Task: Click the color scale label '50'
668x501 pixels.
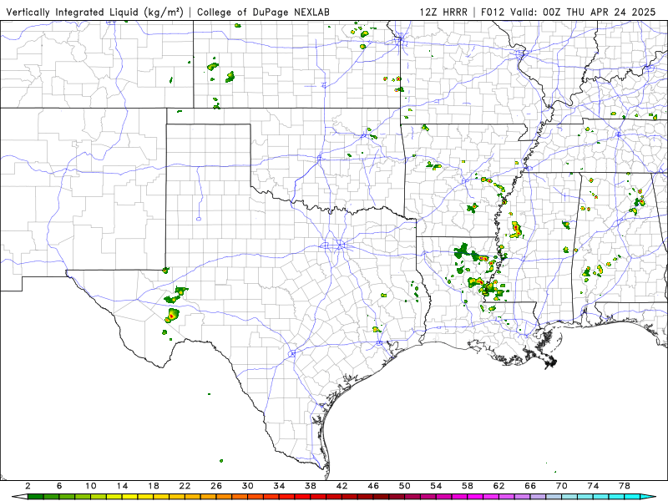Action: (405, 486)
